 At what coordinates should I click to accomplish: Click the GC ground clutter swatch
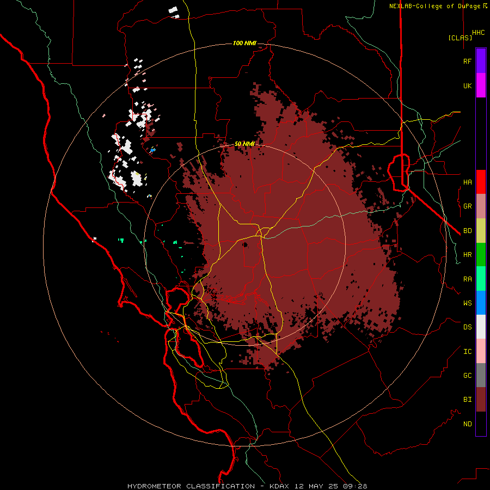[481, 375]
